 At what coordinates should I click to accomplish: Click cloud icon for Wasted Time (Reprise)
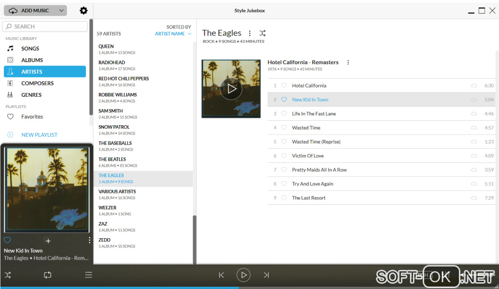click(x=474, y=141)
